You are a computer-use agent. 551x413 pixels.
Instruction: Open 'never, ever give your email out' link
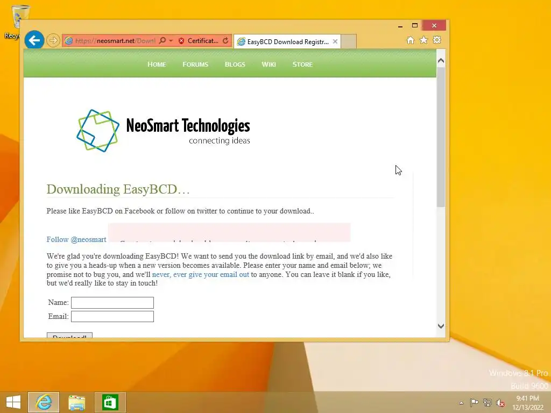tap(201, 274)
